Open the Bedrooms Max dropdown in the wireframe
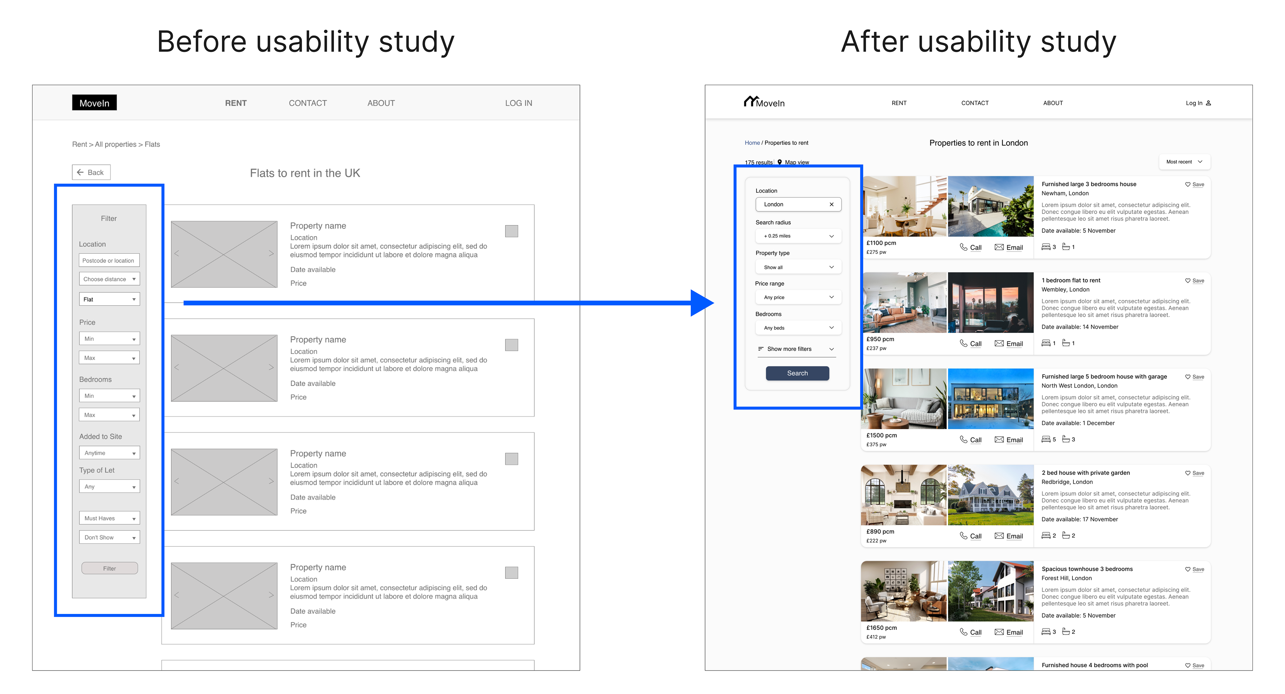The width and height of the screenshot is (1285, 694). (109, 414)
